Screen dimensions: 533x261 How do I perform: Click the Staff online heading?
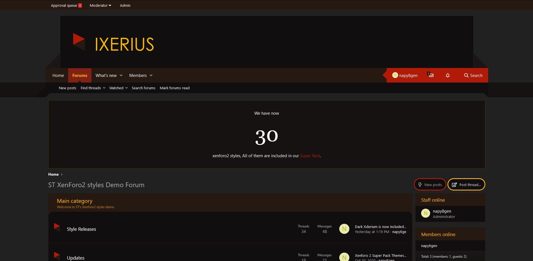point(433,200)
